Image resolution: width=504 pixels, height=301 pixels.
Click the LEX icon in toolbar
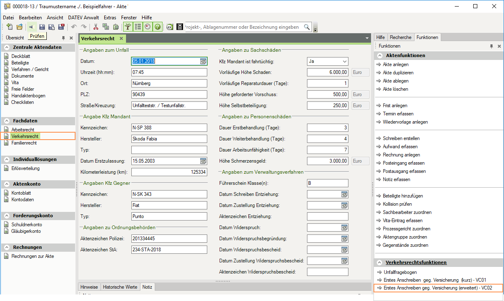click(x=170, y=27)
